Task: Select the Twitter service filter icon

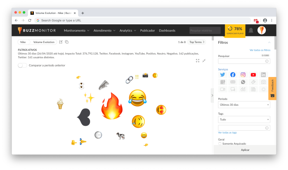Action: point(223,75)
